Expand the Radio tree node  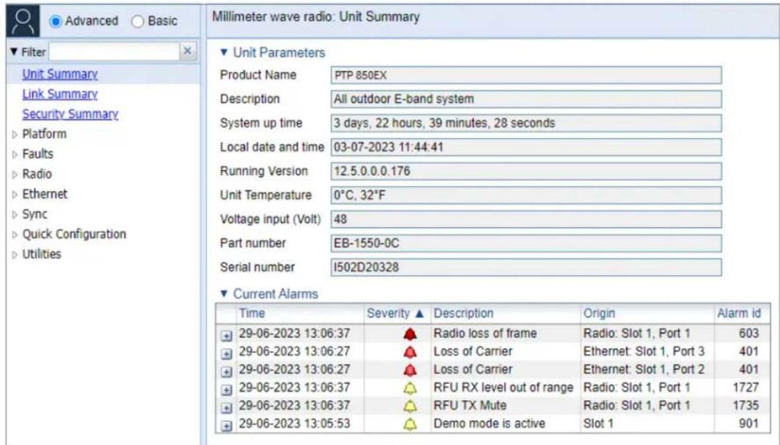click(x=15, y=175)
